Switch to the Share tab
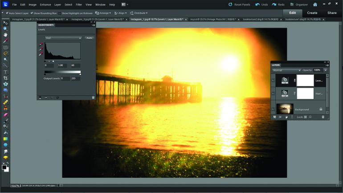Image resolution: width=343 pixels, height=193 pixels. point(332,13)
